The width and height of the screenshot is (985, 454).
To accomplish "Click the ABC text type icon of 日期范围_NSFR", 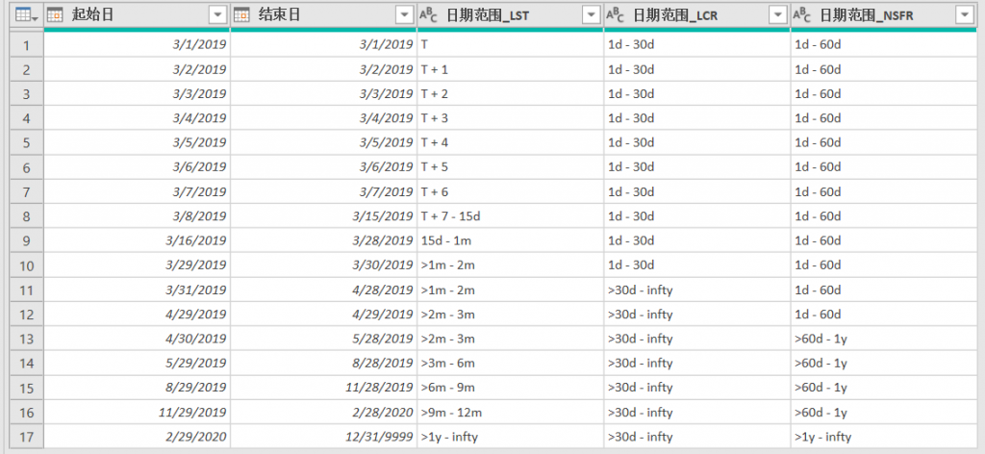I will 801,16.
